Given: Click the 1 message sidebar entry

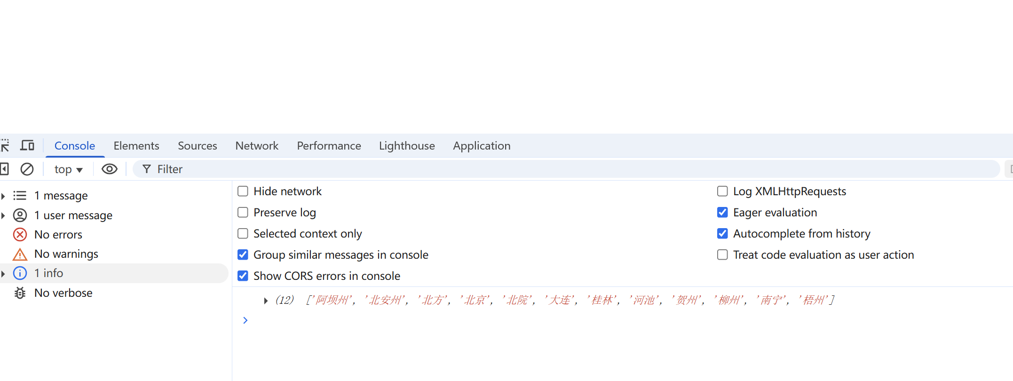Looking at the screenshot, I should coord(61,196).
